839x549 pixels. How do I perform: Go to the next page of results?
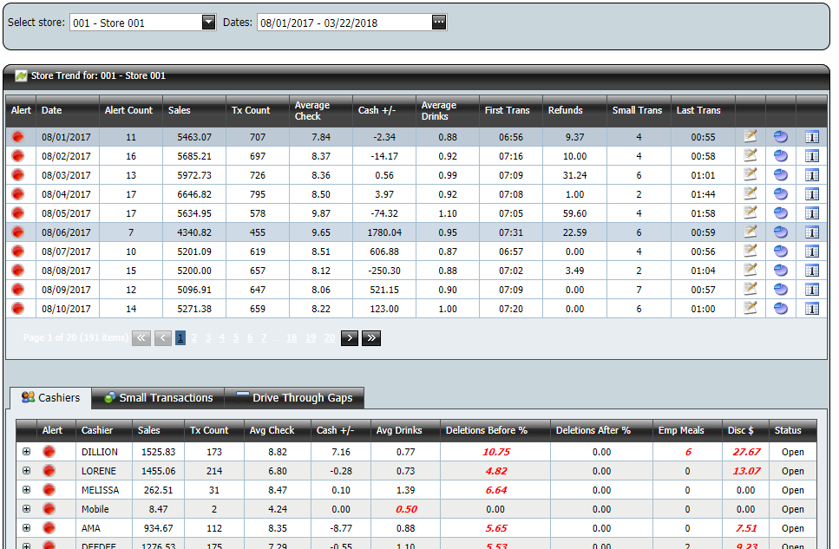tap(350, 338)
